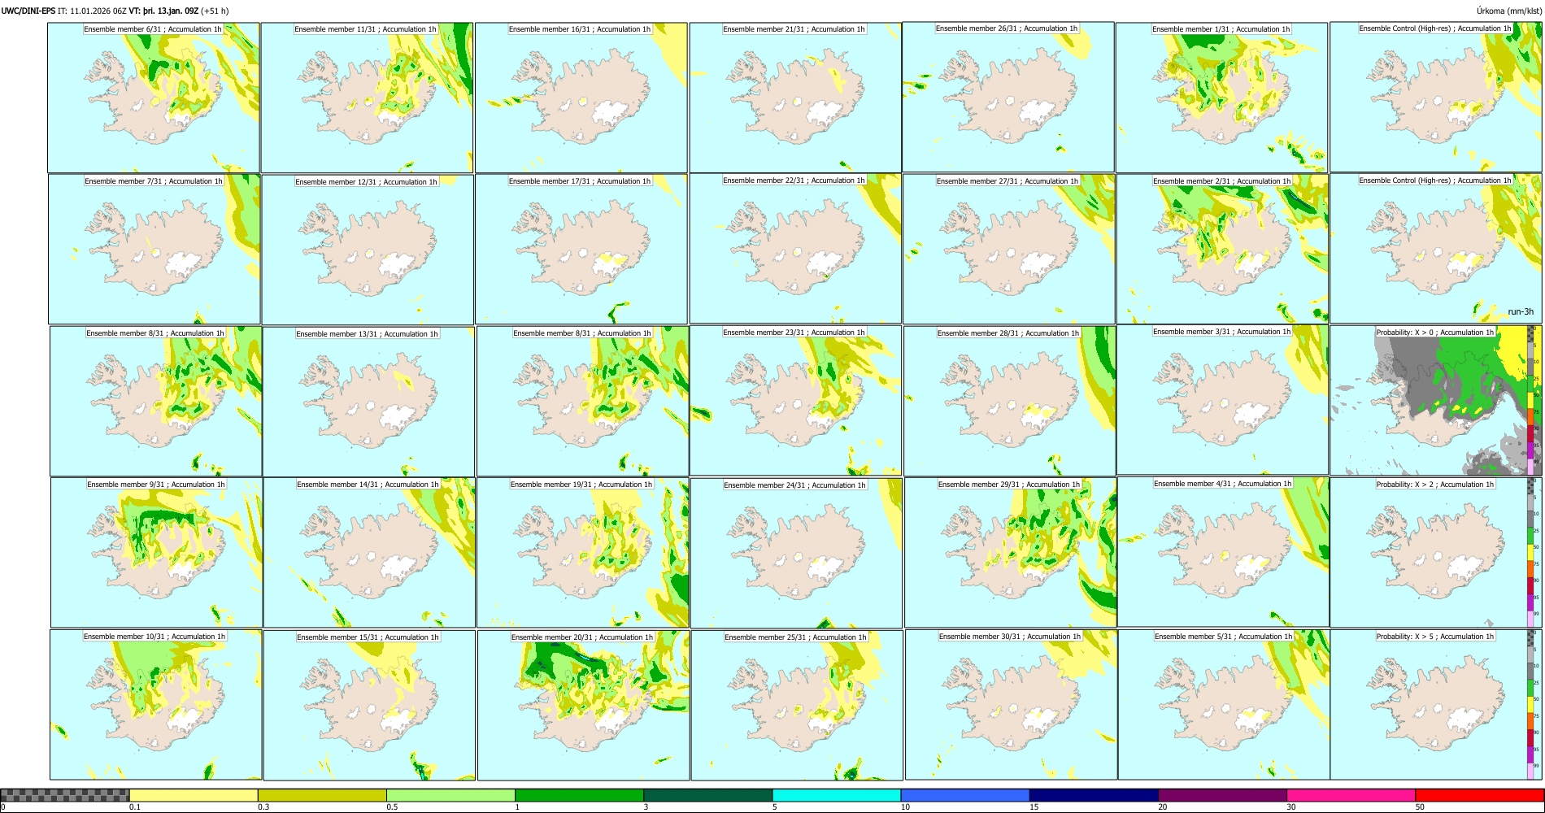Open the Ensemble member 11/31 map panel

[367, 98]
